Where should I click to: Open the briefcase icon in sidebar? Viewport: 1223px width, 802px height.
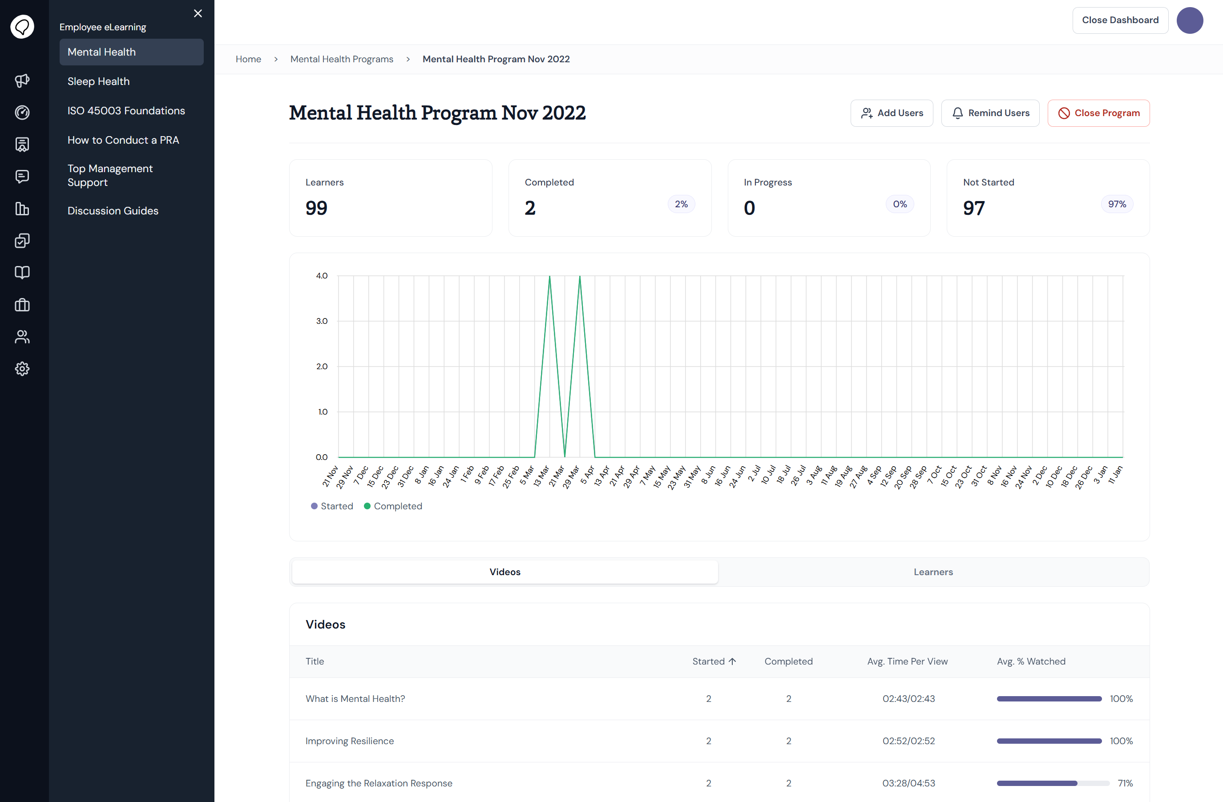[x=22, y=305]
